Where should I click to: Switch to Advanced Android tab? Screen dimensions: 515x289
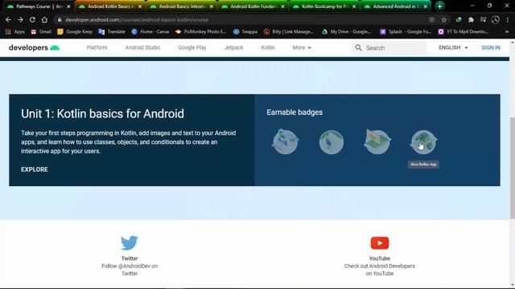click(x=396, y=6)
